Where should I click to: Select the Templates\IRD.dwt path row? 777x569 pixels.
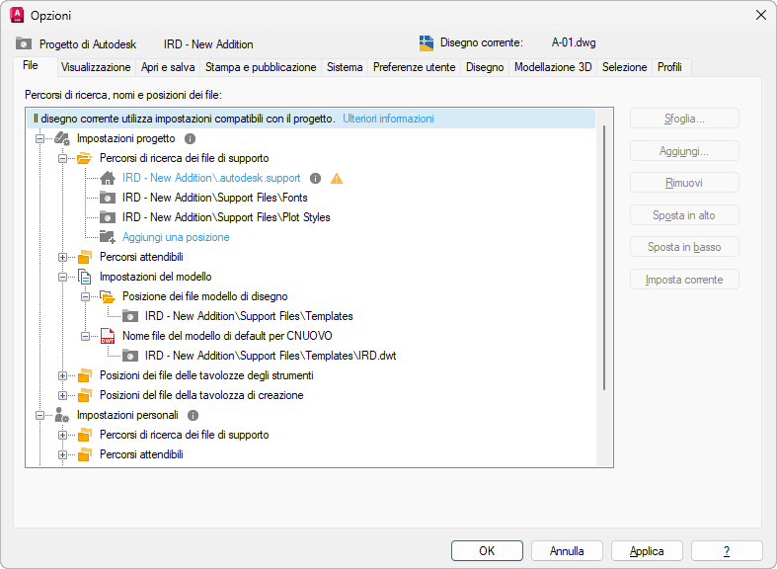point(271,356)
